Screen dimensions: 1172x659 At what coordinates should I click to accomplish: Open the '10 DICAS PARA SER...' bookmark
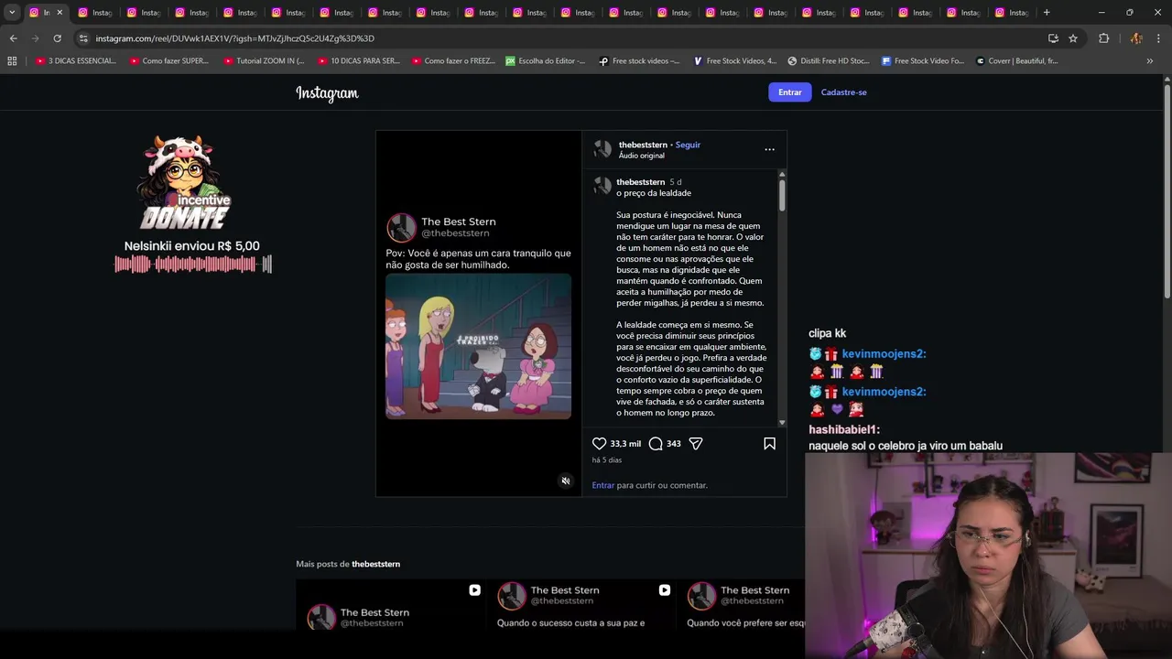pyautogui.click(x=358, y=61)
